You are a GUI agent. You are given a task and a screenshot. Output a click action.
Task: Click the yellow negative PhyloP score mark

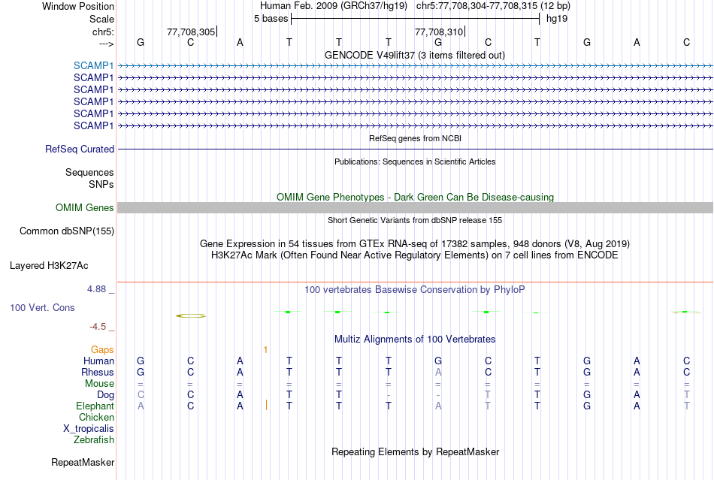191,315
